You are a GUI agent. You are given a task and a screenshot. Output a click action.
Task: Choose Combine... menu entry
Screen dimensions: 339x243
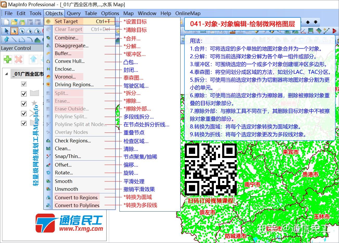80,38
